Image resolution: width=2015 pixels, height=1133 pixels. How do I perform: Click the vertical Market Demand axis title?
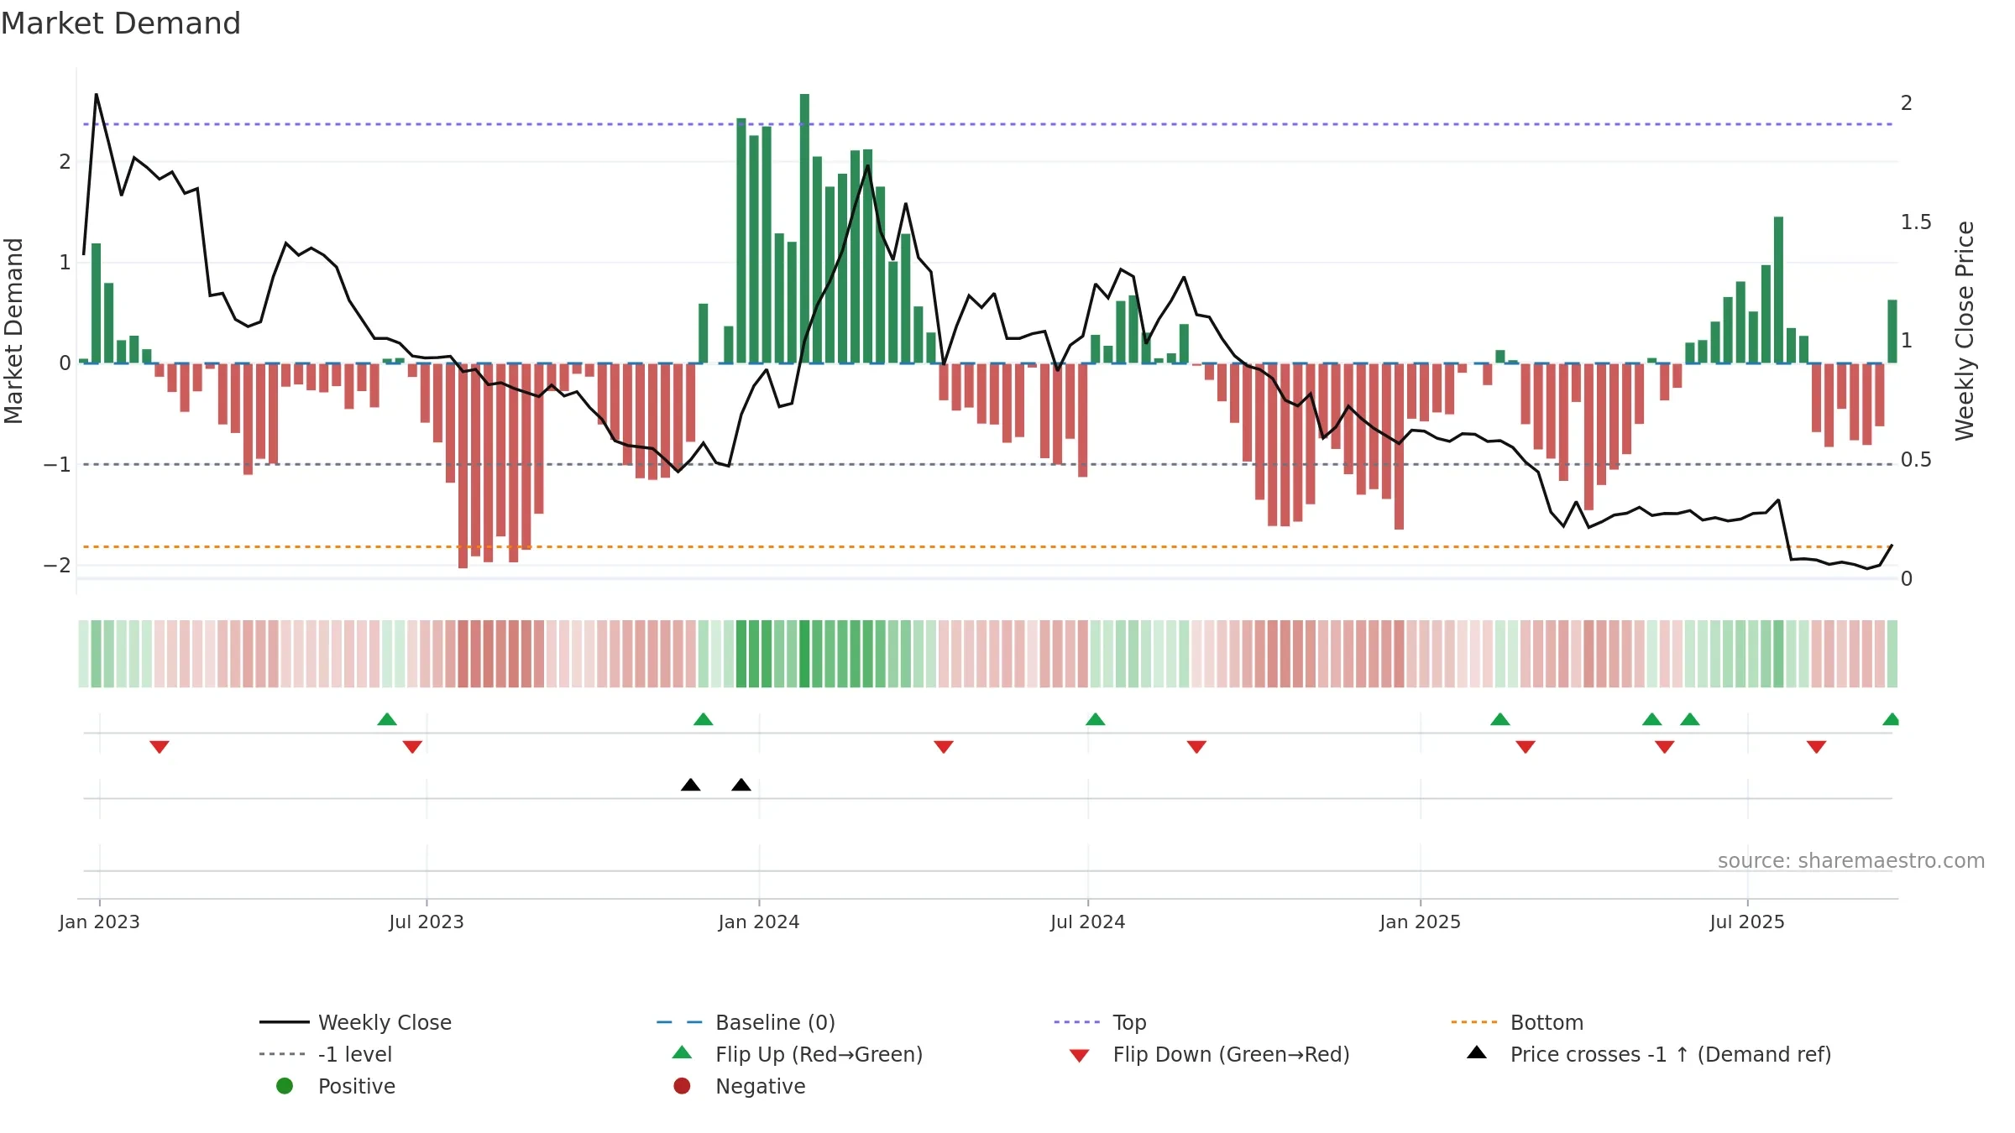click(13, 331)
